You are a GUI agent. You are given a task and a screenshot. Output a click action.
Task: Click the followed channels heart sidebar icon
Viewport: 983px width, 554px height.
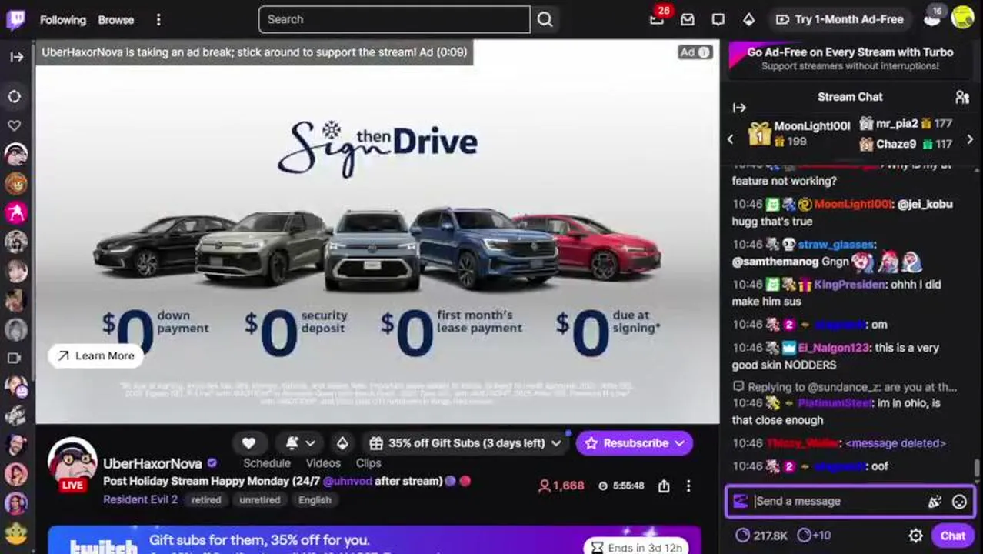pyautogui.click(x=14, y=125)
